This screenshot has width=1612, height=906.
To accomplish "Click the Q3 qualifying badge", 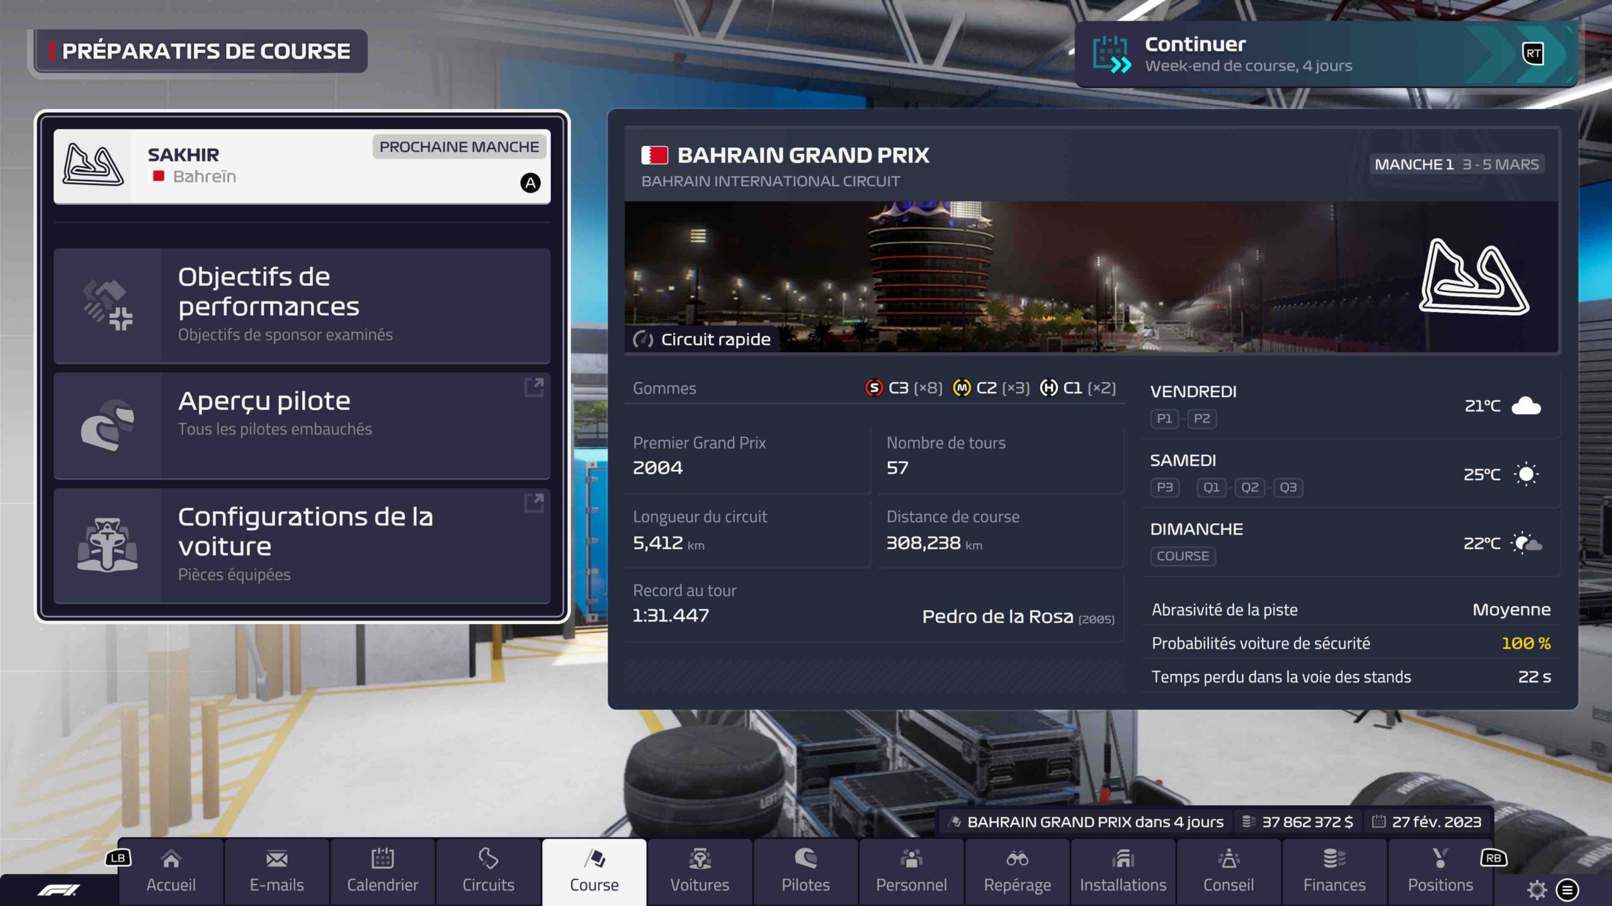I will point(1288,488).
